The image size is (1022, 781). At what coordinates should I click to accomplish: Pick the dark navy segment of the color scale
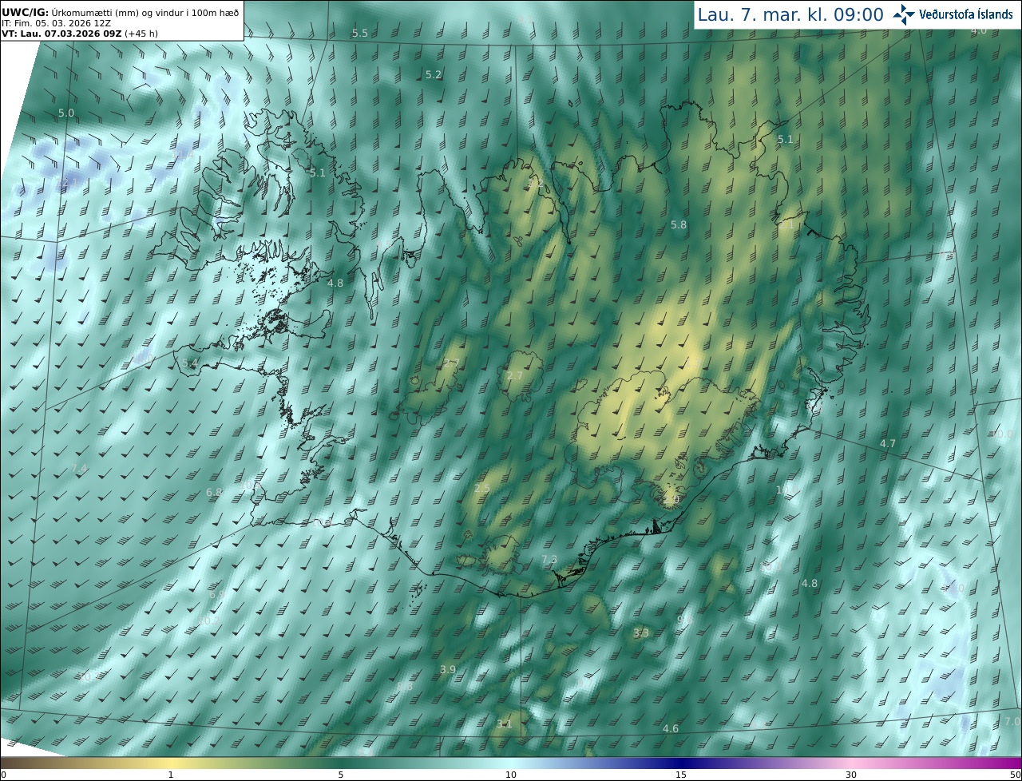681,763
